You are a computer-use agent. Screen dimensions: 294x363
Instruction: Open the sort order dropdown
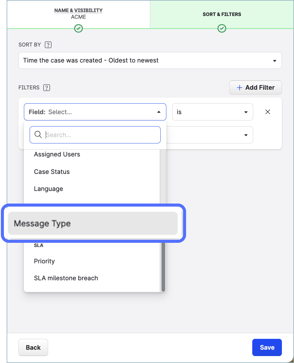click(274, 60)
